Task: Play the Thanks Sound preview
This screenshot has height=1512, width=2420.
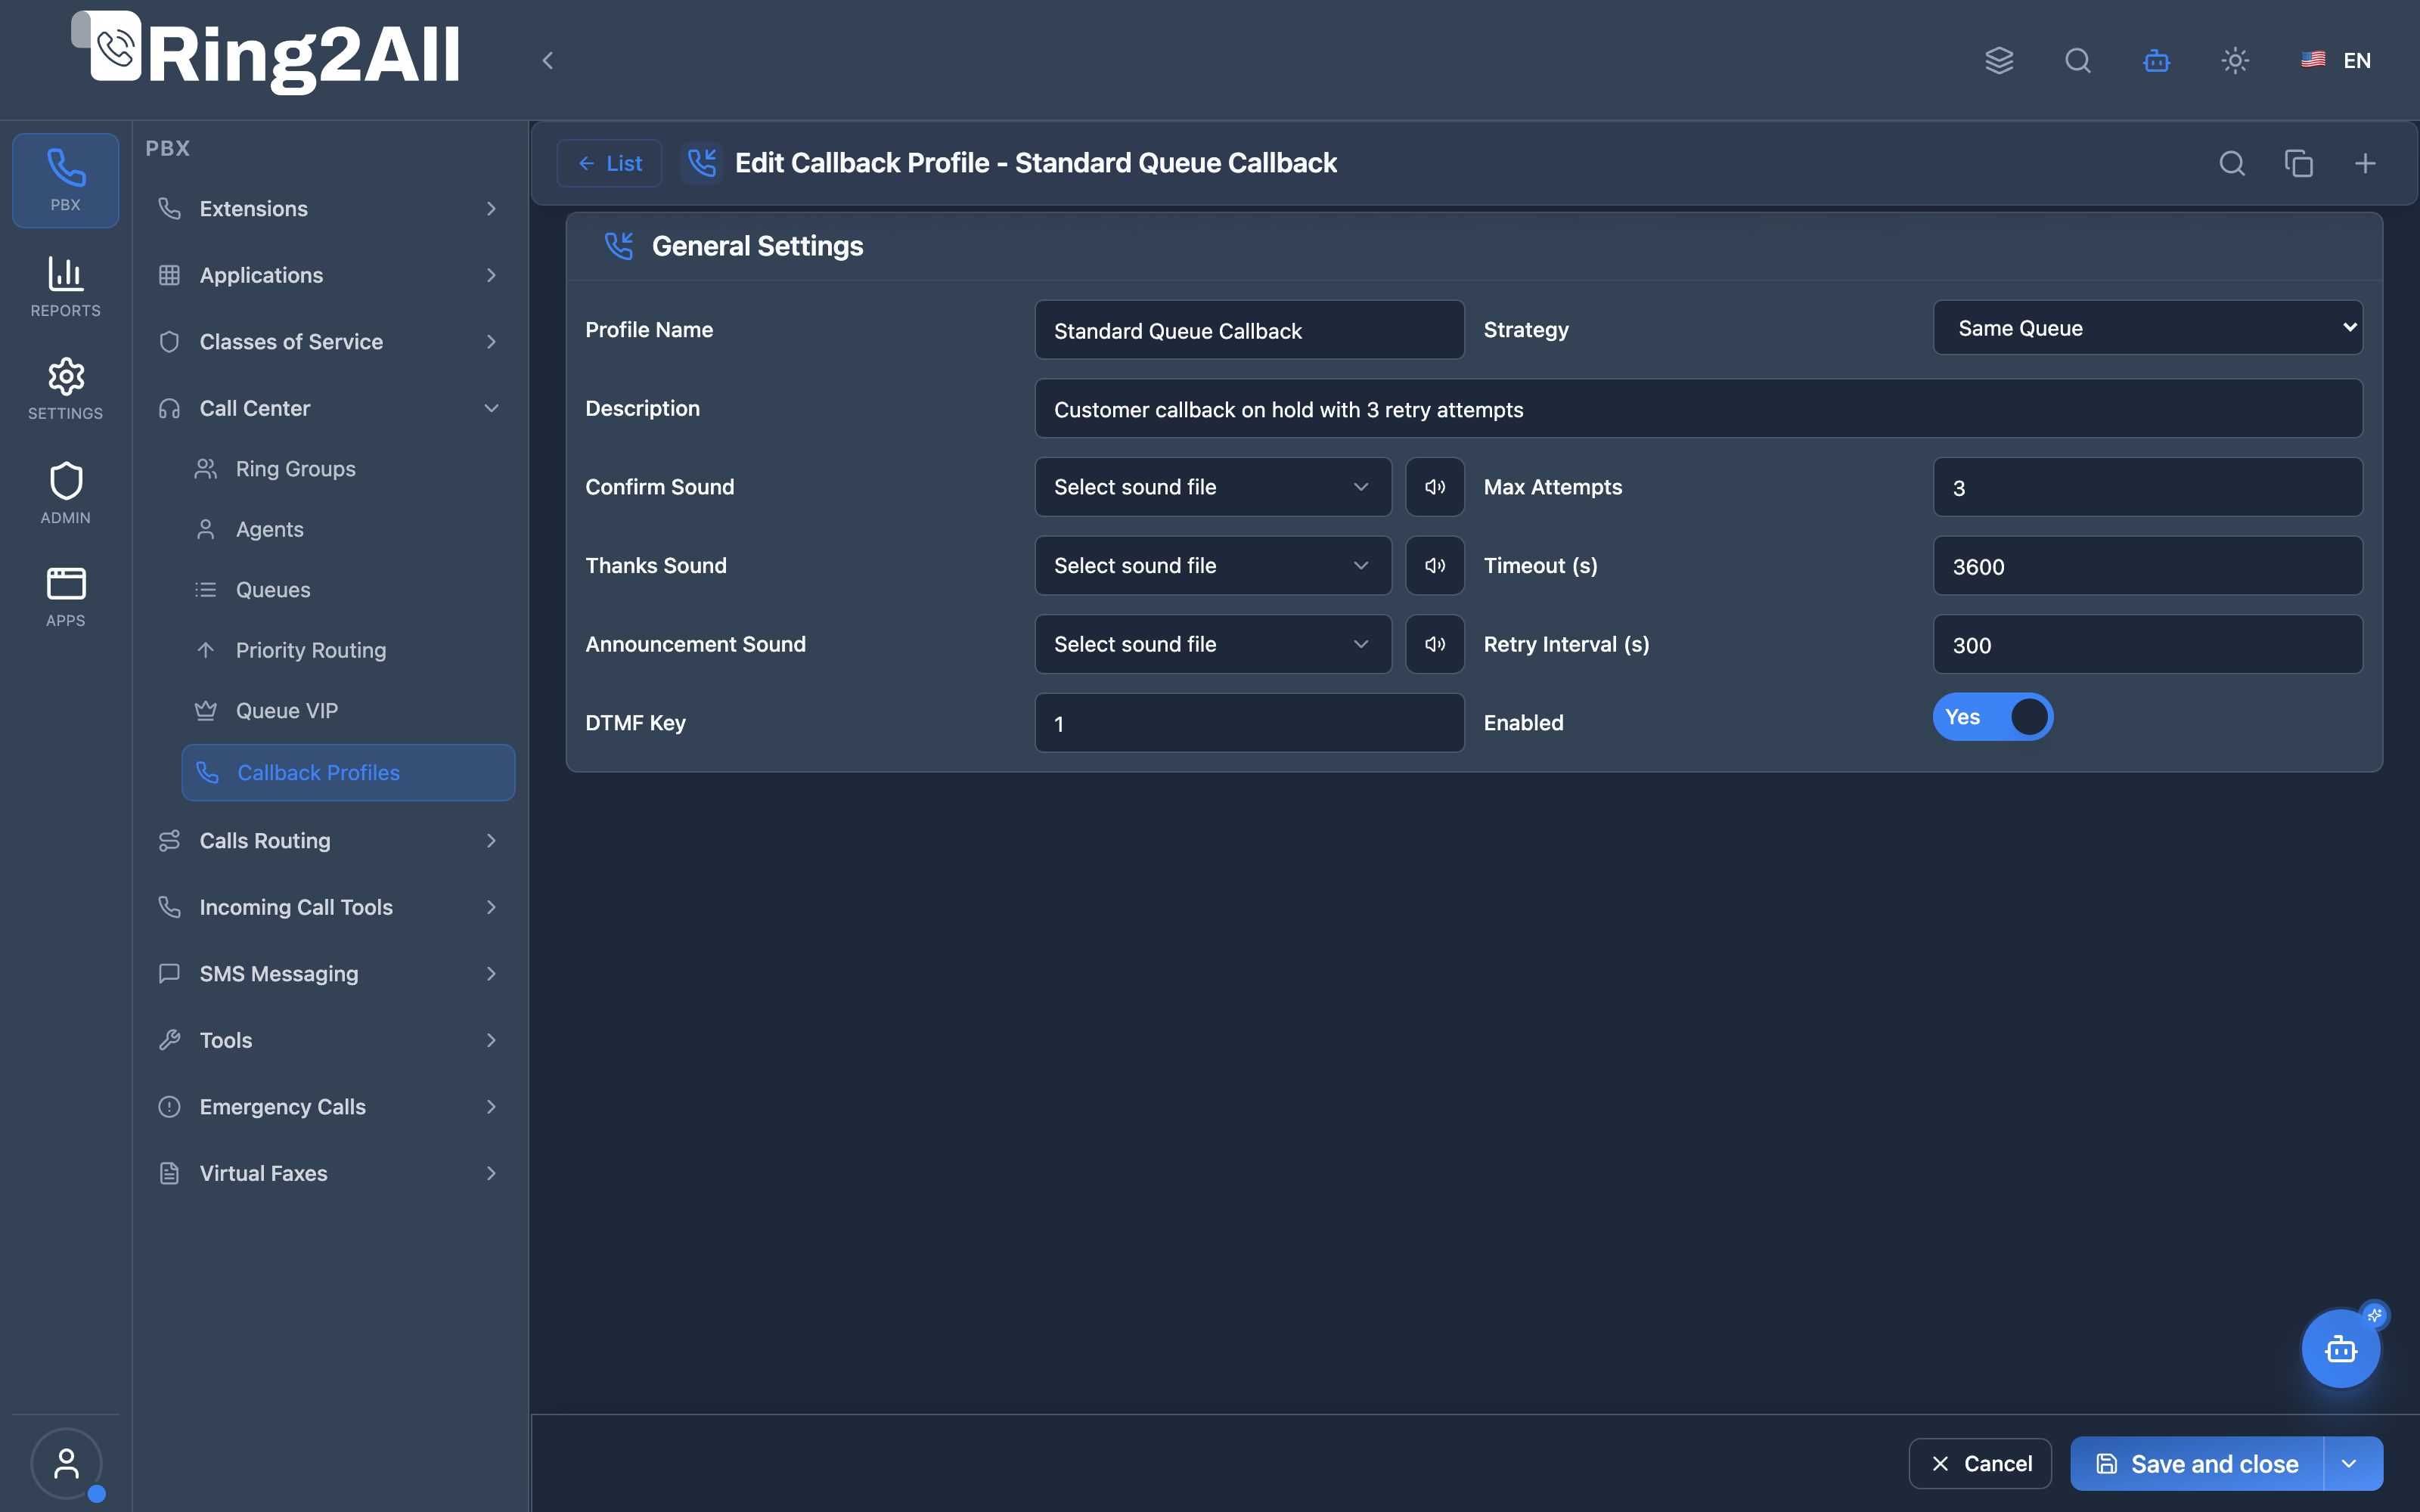Action: pyautogui.click(x=1435, y=566)
